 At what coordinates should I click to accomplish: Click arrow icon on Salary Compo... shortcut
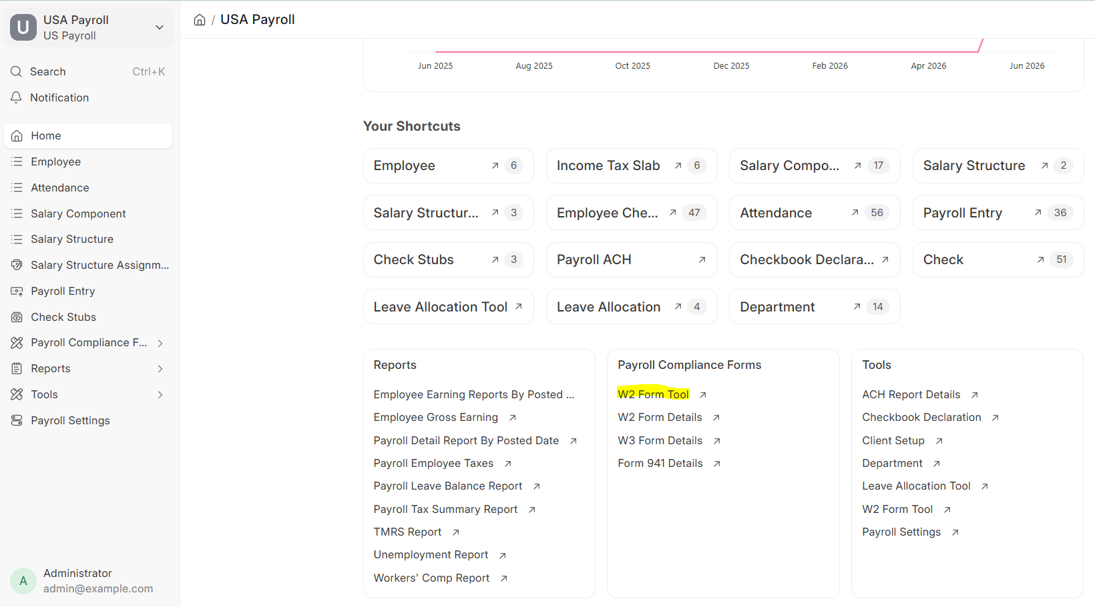click(x=857, y=165)
